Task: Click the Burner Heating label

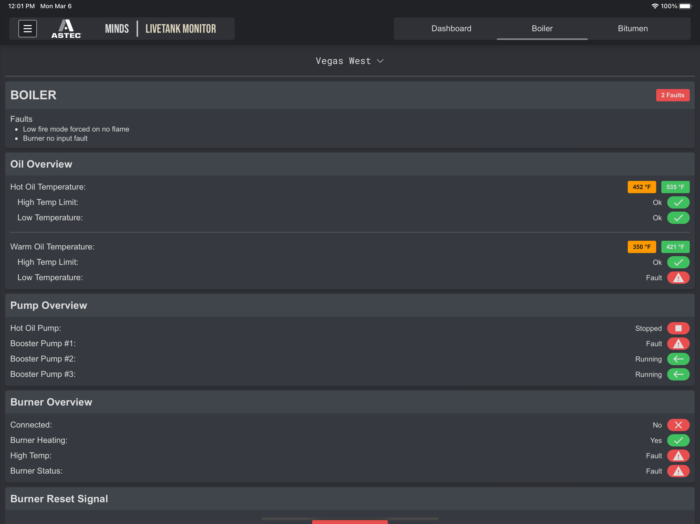Action: pos(39,440)
